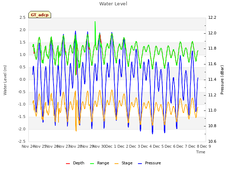Click the GT_adcp annotation label

(x=40, y=15)
